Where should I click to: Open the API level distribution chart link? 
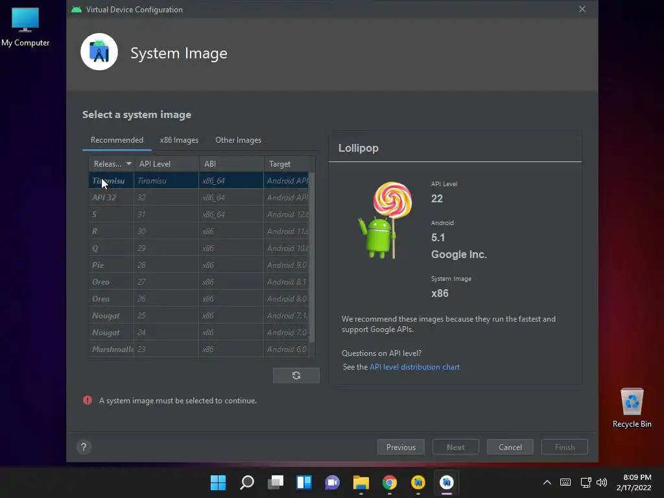(x=414, y=367)
